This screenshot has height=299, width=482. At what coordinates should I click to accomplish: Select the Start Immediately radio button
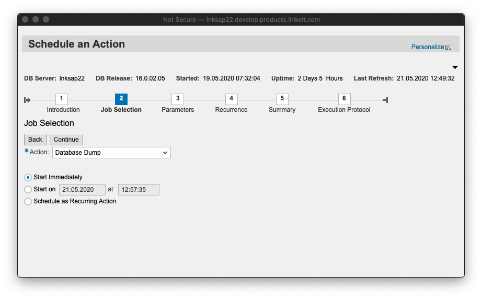coord(28,177)
